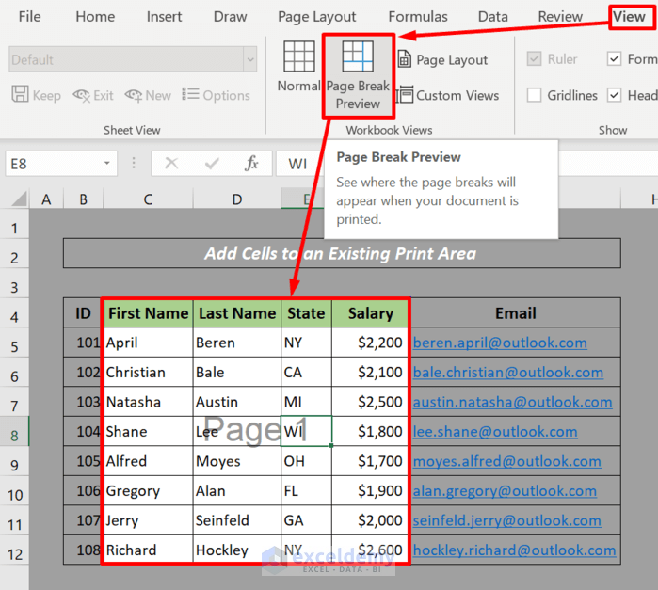Open Page Layout workbook view

click(443, 59)
